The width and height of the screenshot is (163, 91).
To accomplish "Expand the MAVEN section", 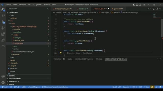I will (29, 84).
